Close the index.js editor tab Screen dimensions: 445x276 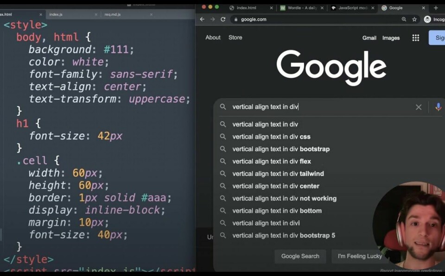[x=96, y=14]
